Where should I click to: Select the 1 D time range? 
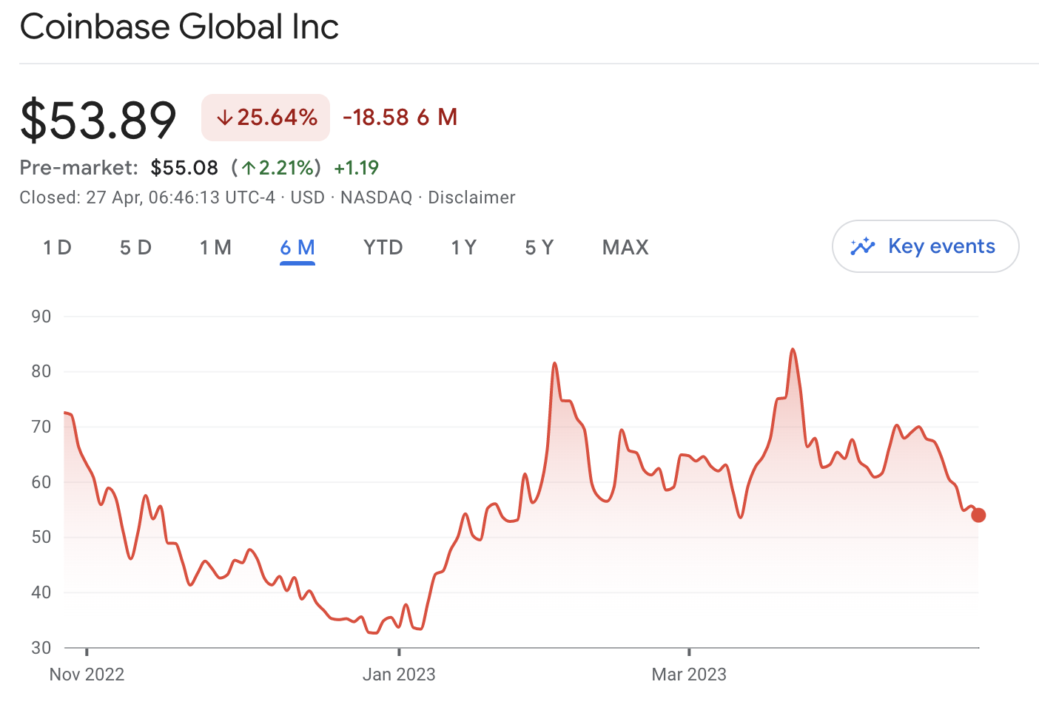pyautogui.click(x=57, y=247)
